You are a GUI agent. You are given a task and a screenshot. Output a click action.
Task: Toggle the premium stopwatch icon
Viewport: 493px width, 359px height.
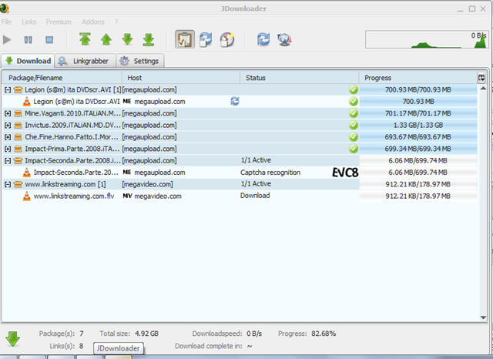click(x=227, y=39)
